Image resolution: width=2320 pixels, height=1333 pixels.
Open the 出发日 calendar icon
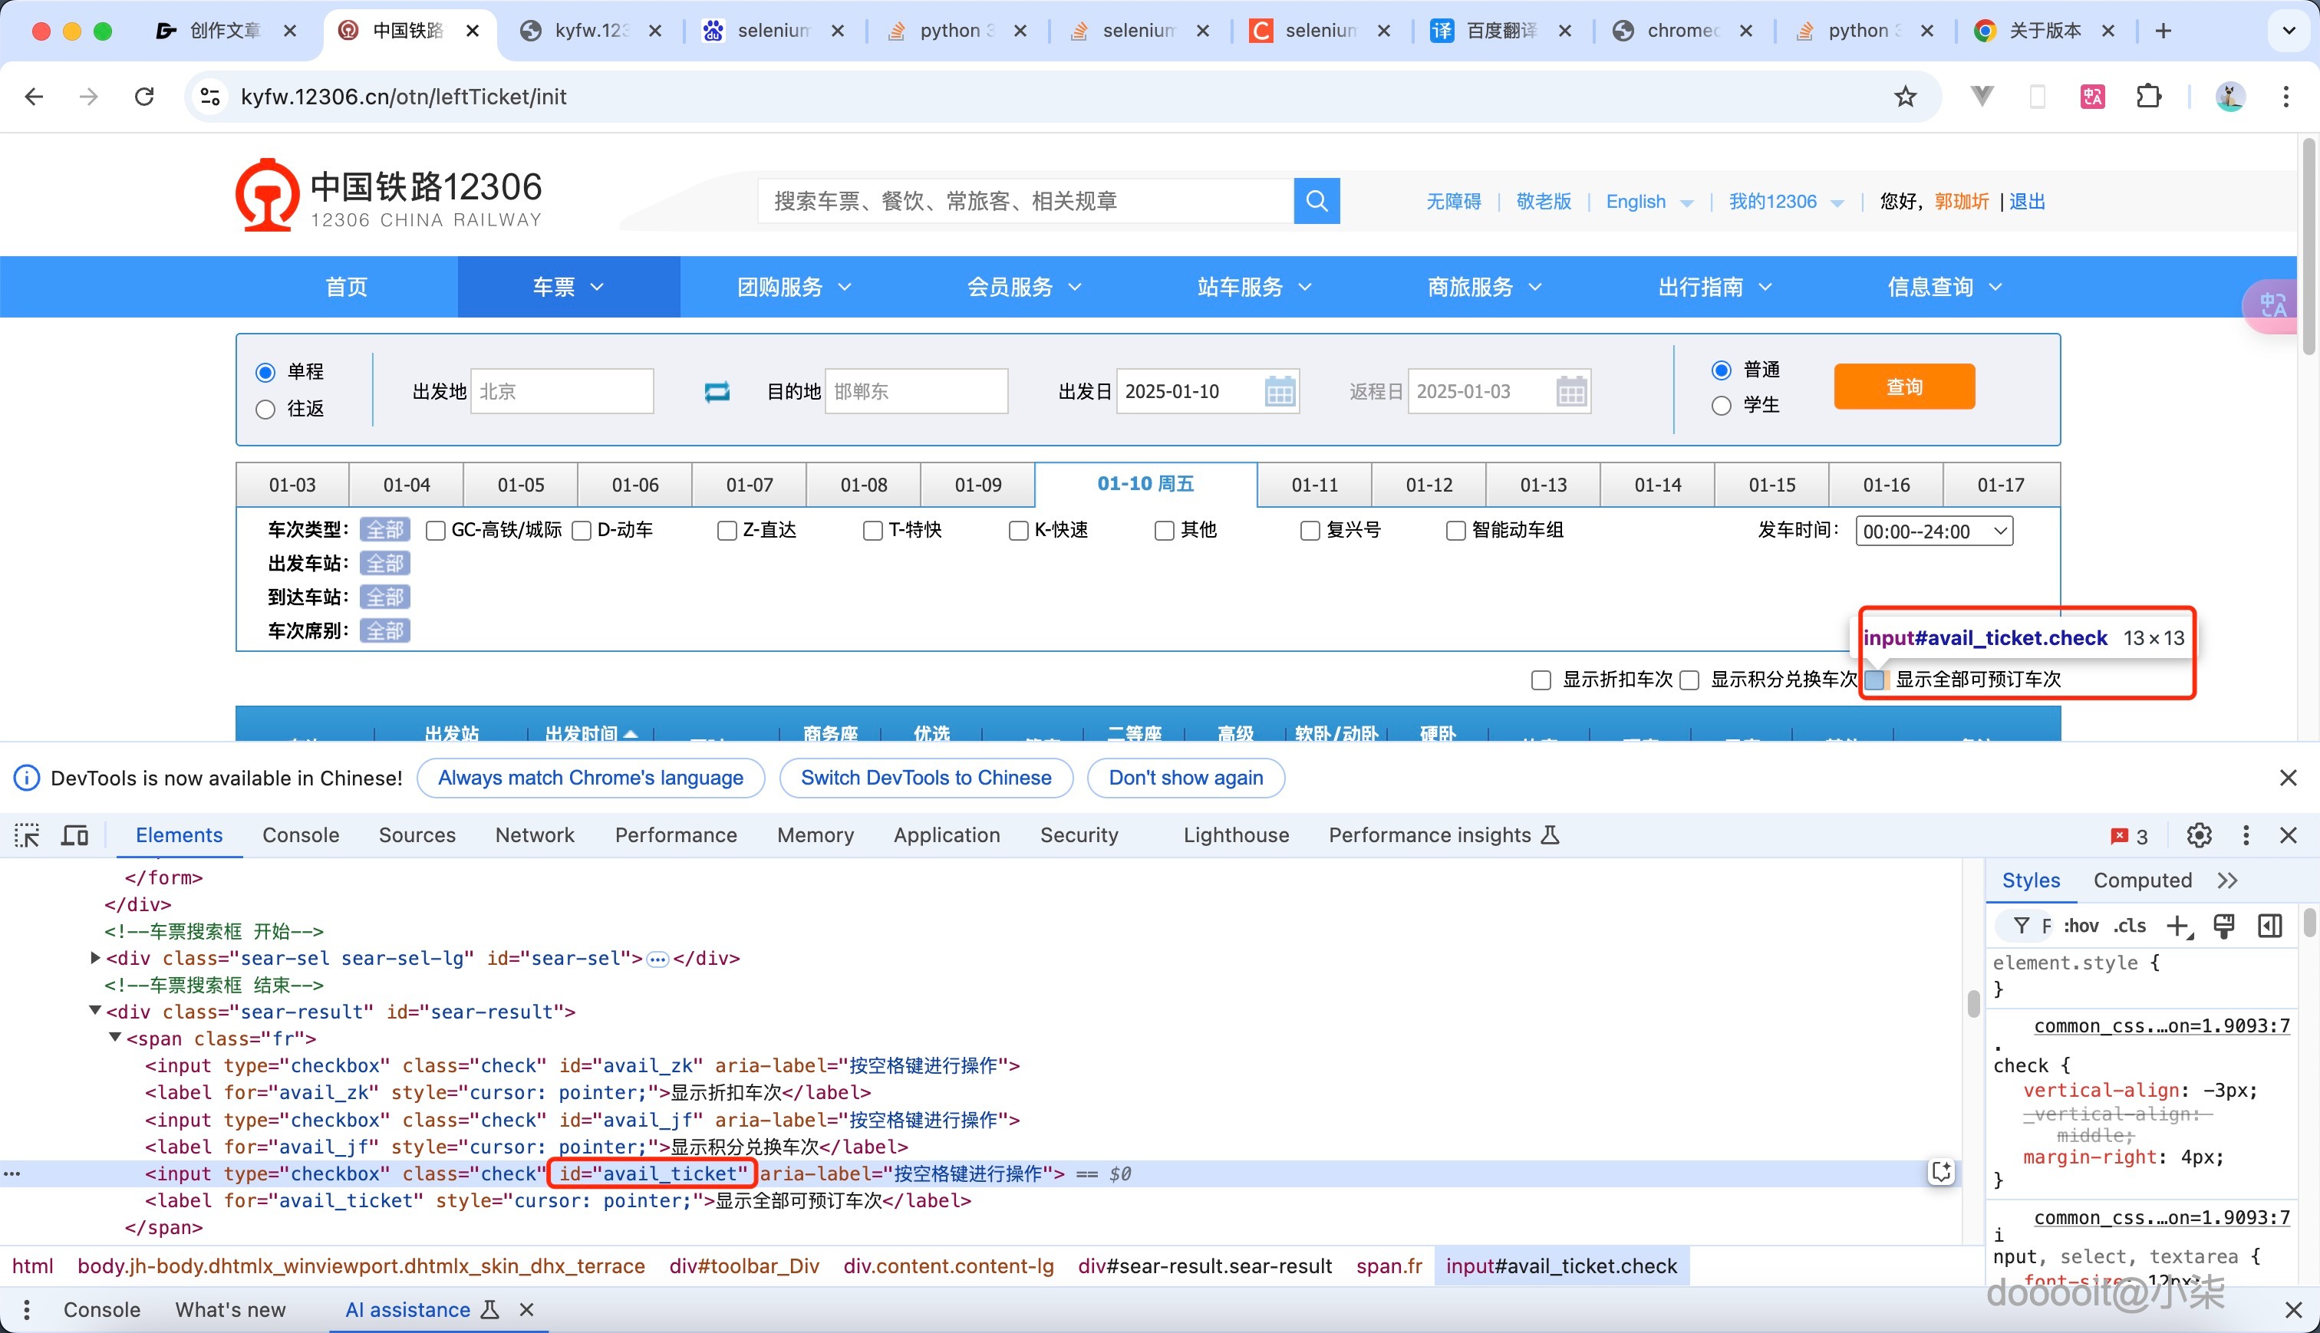pyautogui.click(x=1281, y=391)
